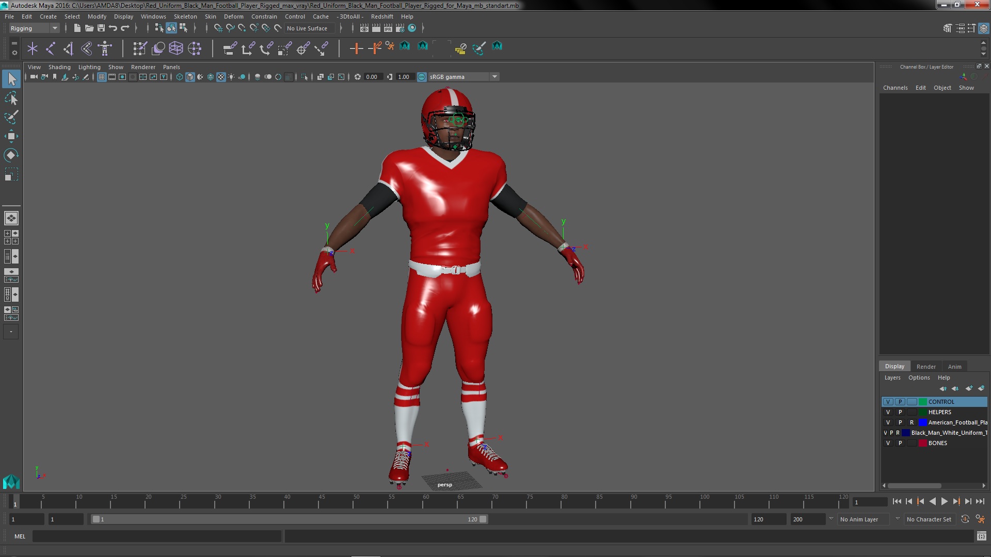
Task: Create a new scene with the New icon
Action: [x=77, y=28]
